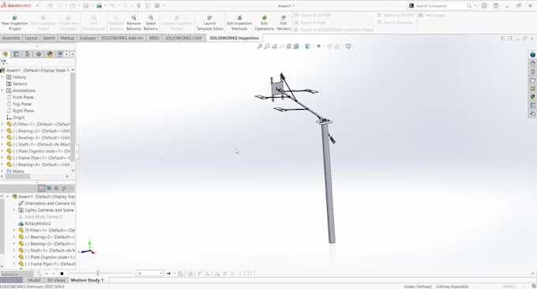The height and width of the screenshot is (289, 537).
Task: Stop the motion study animation
Action: (x=62, y=273)
